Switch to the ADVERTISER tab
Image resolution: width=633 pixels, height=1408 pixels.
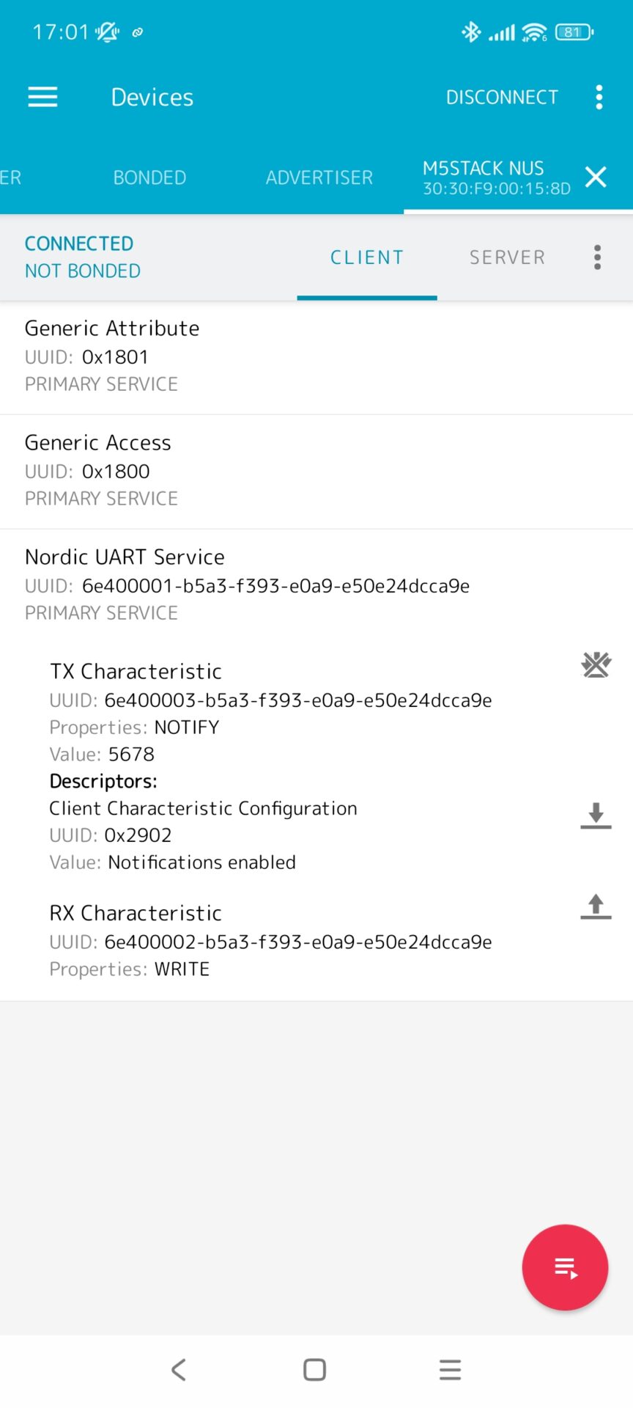click(319, 177)
